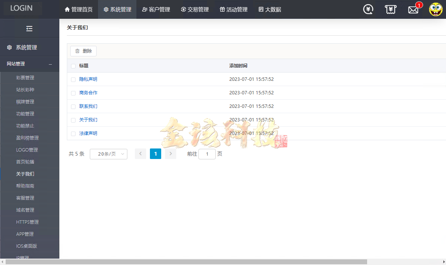Open the 客户管理 top menu
446x265 pixels.
tap(156, 9)
